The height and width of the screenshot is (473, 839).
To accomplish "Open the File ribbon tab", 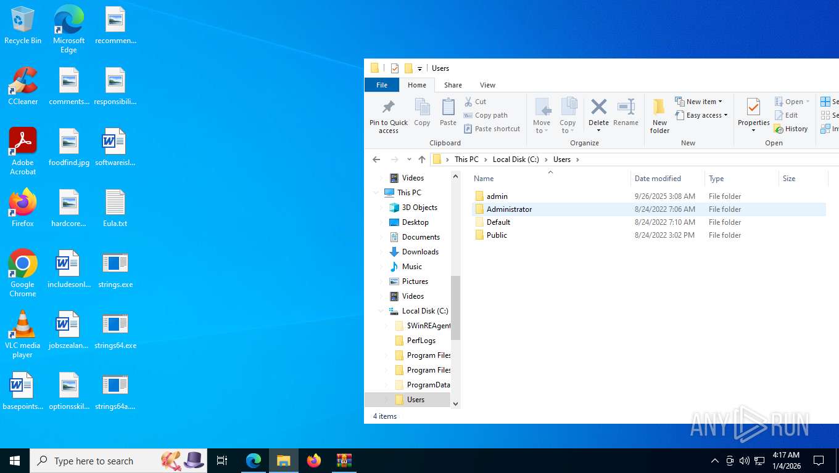I will pyautogui.click(x=382, y=85).
